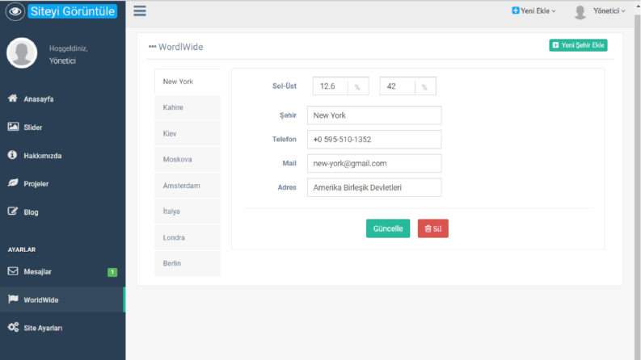The height and width of the screenshot is (360, 641).
Task: Click the Hakkımızda info icon
Action: (x=12, y=155)
